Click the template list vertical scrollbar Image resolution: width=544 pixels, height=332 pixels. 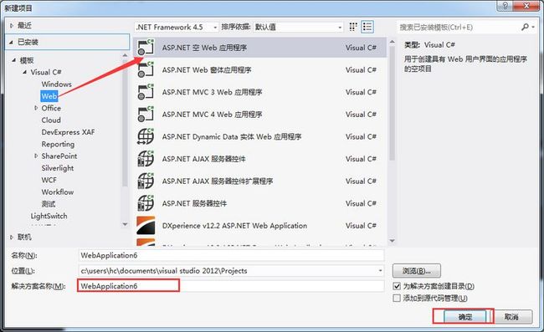pos(392,104)
